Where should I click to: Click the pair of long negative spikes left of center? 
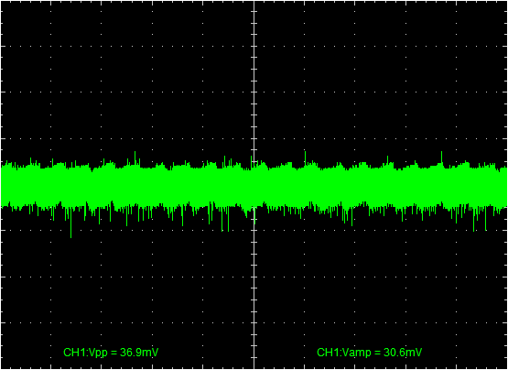pyautogui.click(x=225, y=220)
